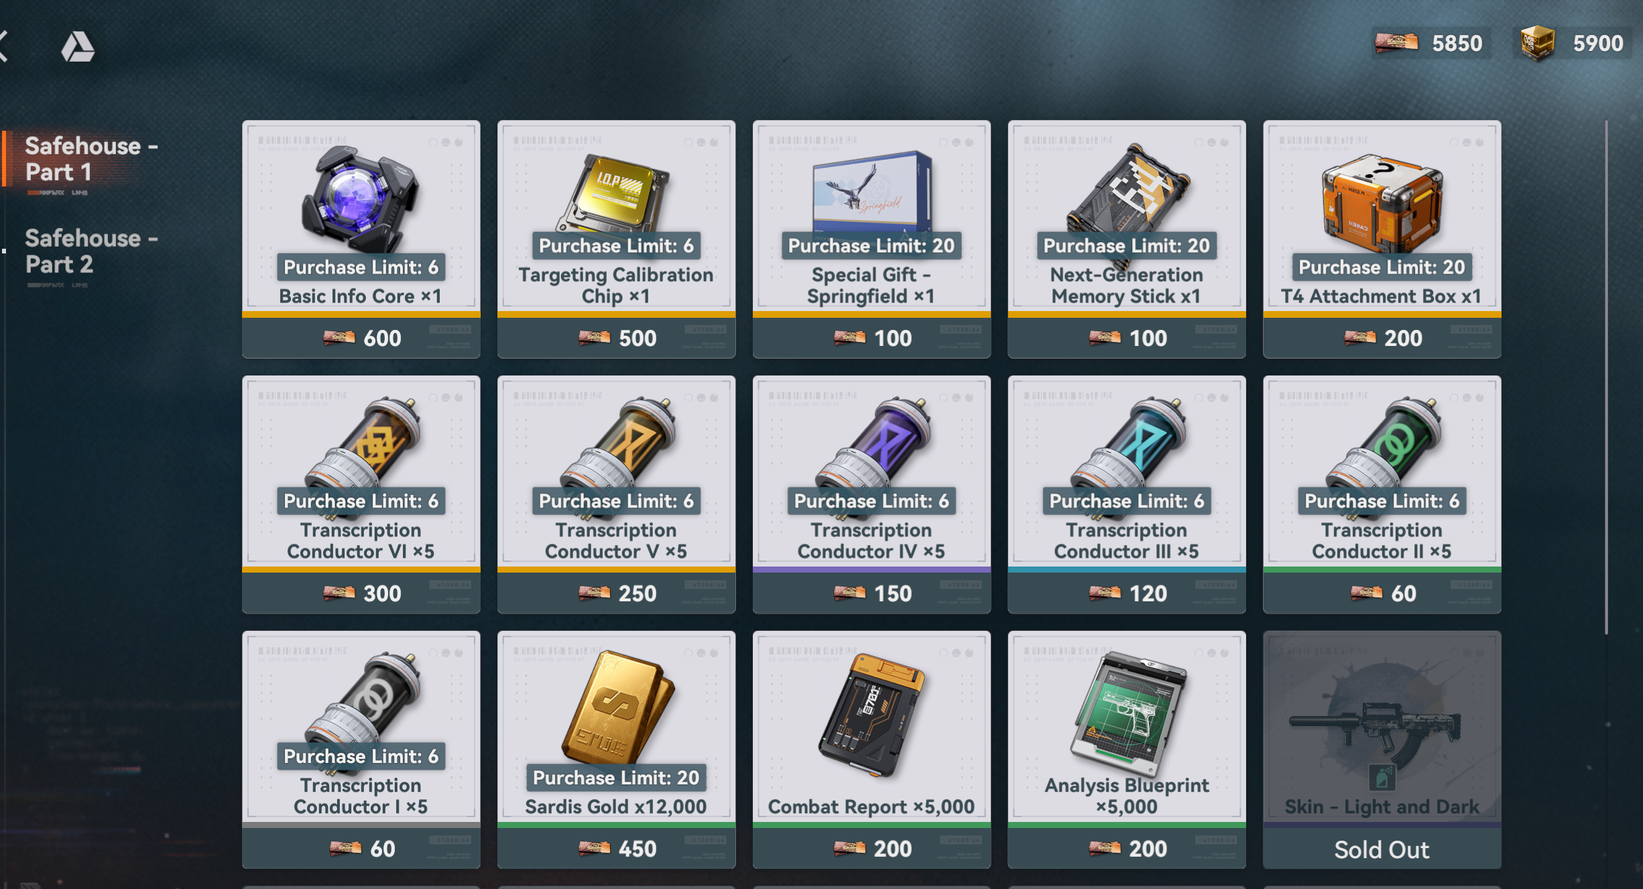1643x889 pixels.
Task: Click the Combat Report device icon
Action: pos(871,715)
